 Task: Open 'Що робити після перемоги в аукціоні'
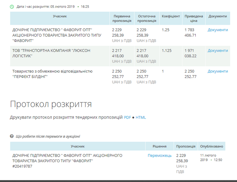pos(48,136)
